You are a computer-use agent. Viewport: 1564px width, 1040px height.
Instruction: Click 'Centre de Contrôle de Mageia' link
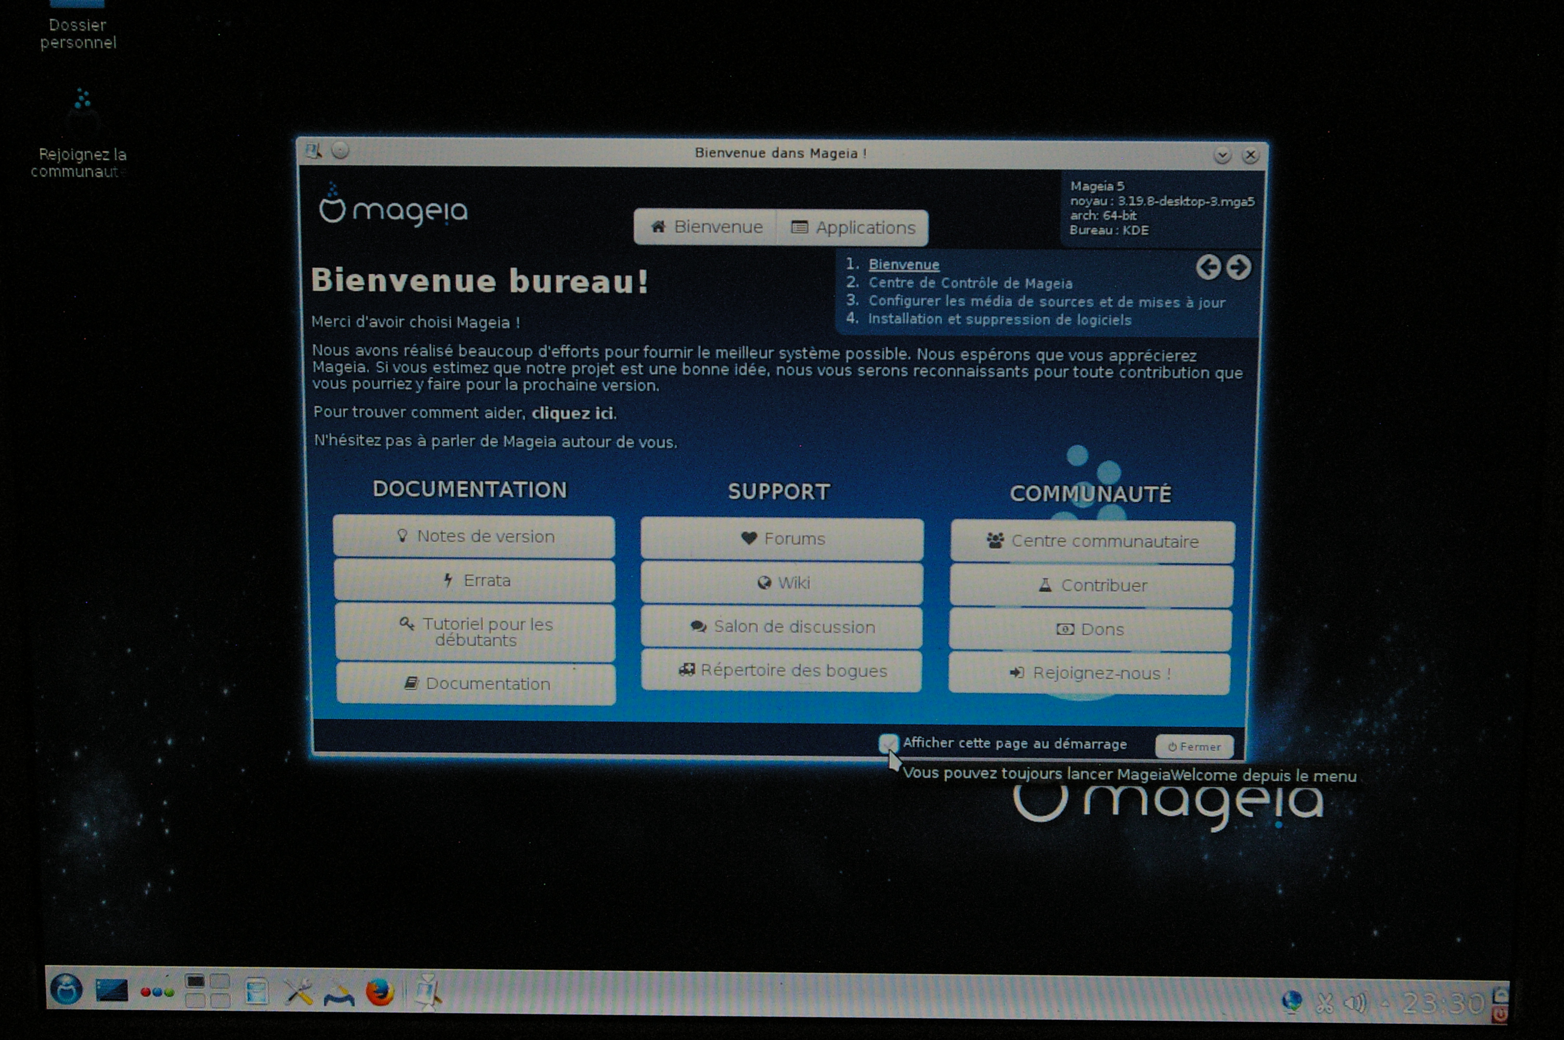click(970, 283)
